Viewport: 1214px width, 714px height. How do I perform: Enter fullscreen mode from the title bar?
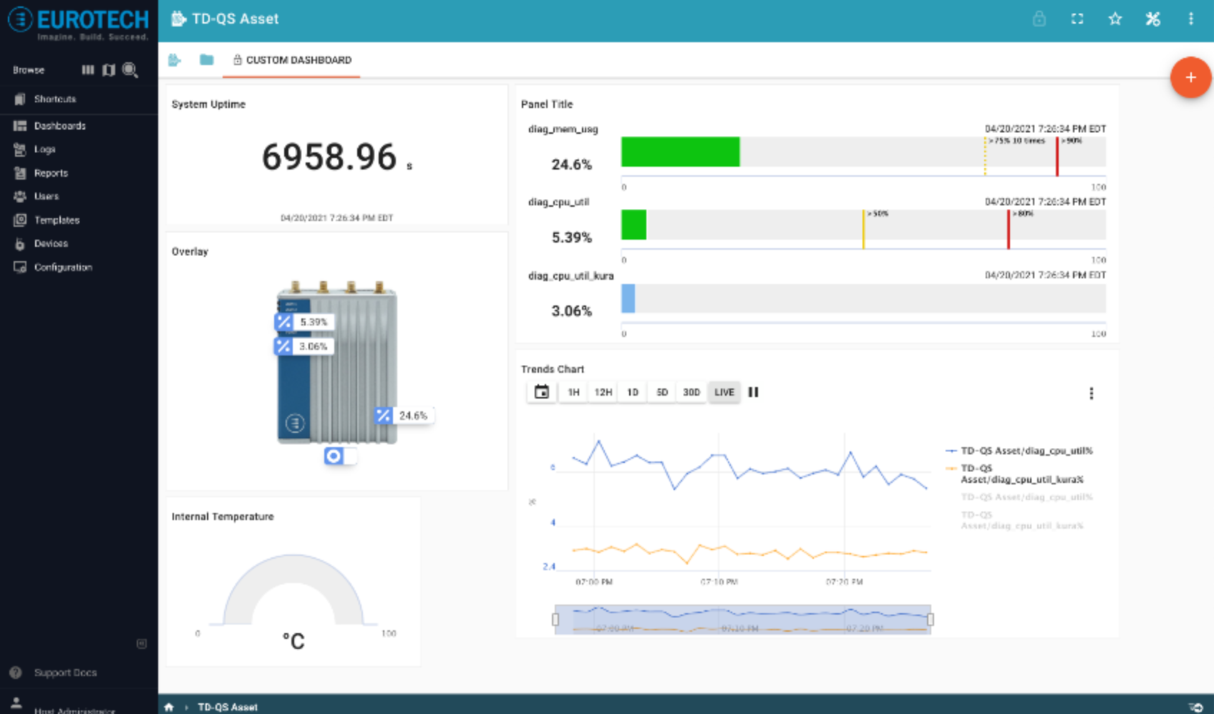click(x=1077, y=19)
